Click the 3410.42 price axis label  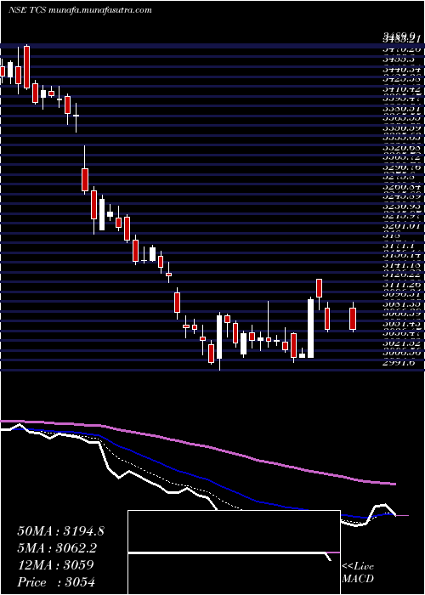point(400,89)
